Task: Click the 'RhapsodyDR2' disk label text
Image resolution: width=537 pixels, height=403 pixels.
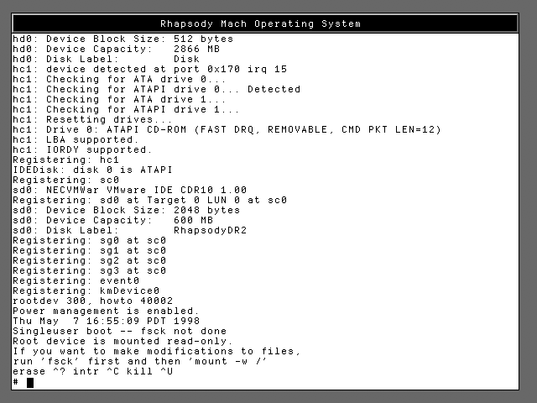Action: point(210,231)
